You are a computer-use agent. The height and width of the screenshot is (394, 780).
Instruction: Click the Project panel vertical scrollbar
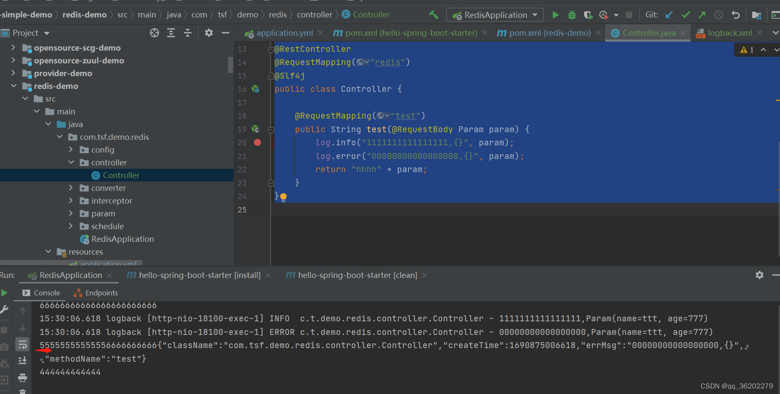[x=231, y=65]
